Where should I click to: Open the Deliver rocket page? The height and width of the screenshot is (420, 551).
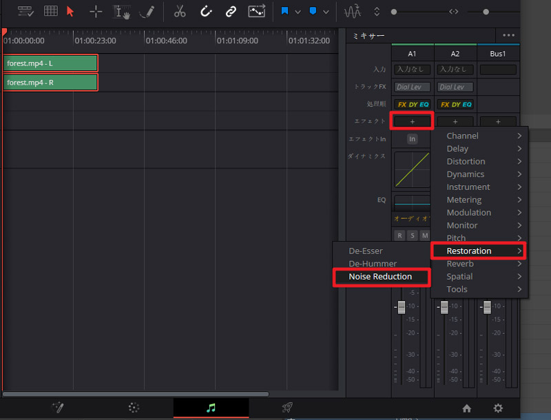[287, 408]
